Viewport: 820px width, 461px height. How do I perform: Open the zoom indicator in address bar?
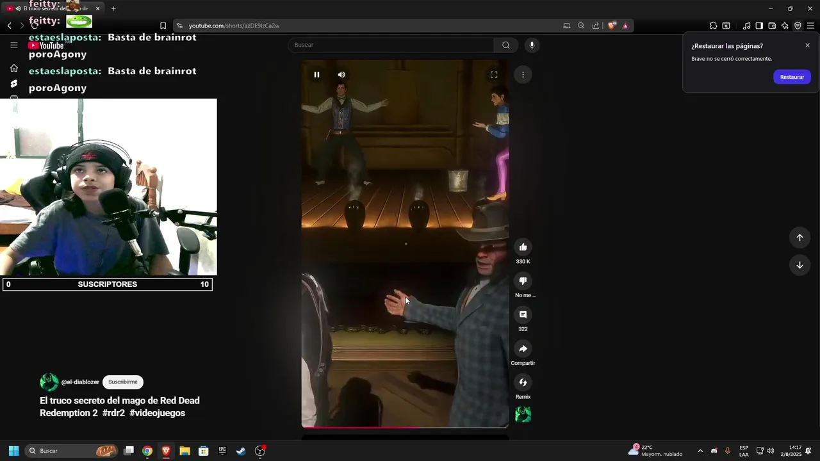click(581, 26)
